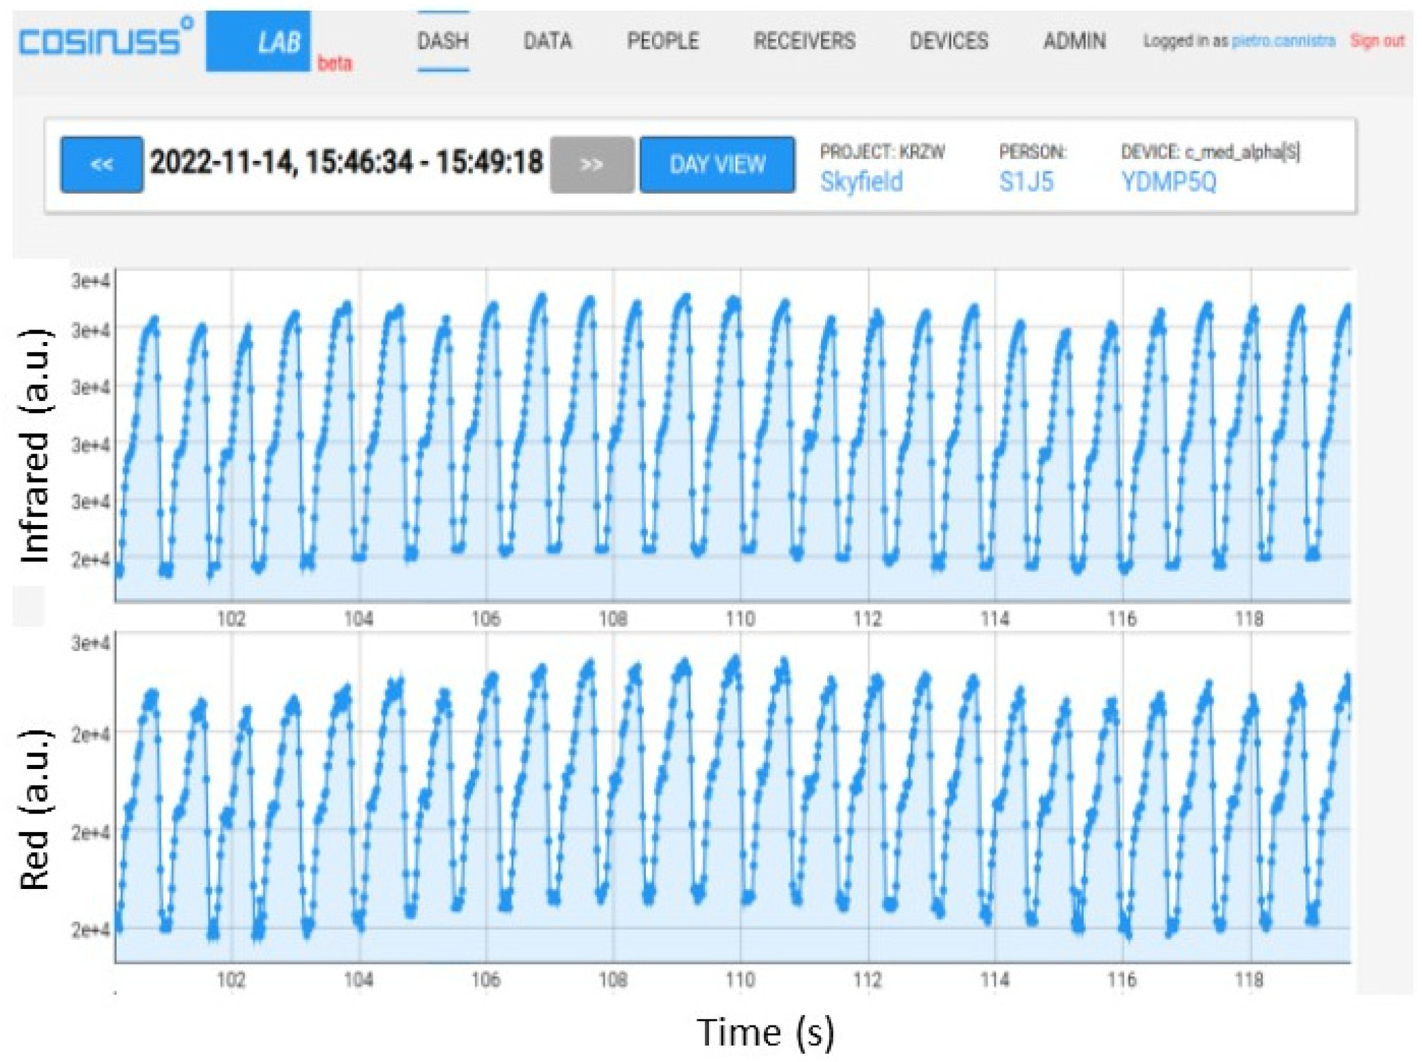The image size is (1422, 1062).
Task: Go to the ADMIN section
Action: click(x=1074, y=41)
